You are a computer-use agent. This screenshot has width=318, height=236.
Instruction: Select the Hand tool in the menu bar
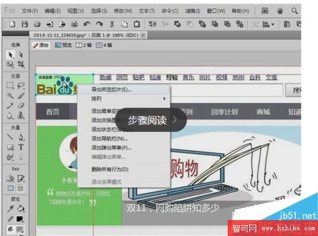tap(280, 11)
